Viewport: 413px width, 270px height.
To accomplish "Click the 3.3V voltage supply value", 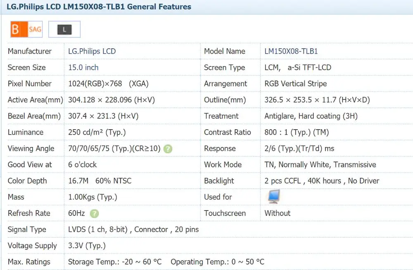I will tap(87, 246).
